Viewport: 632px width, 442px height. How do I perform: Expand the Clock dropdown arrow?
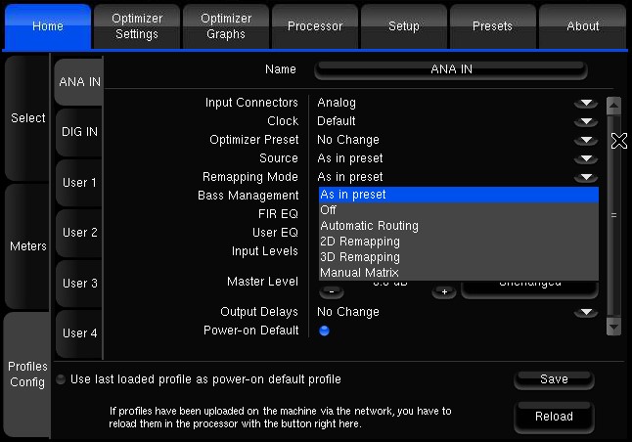[x=586, y=121]
